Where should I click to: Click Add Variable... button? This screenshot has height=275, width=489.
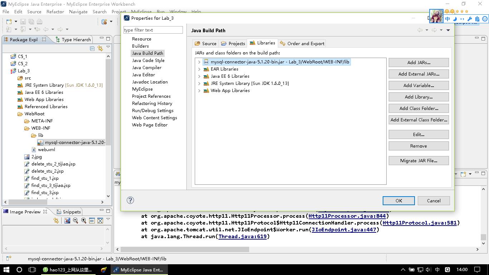click(418, 85)
